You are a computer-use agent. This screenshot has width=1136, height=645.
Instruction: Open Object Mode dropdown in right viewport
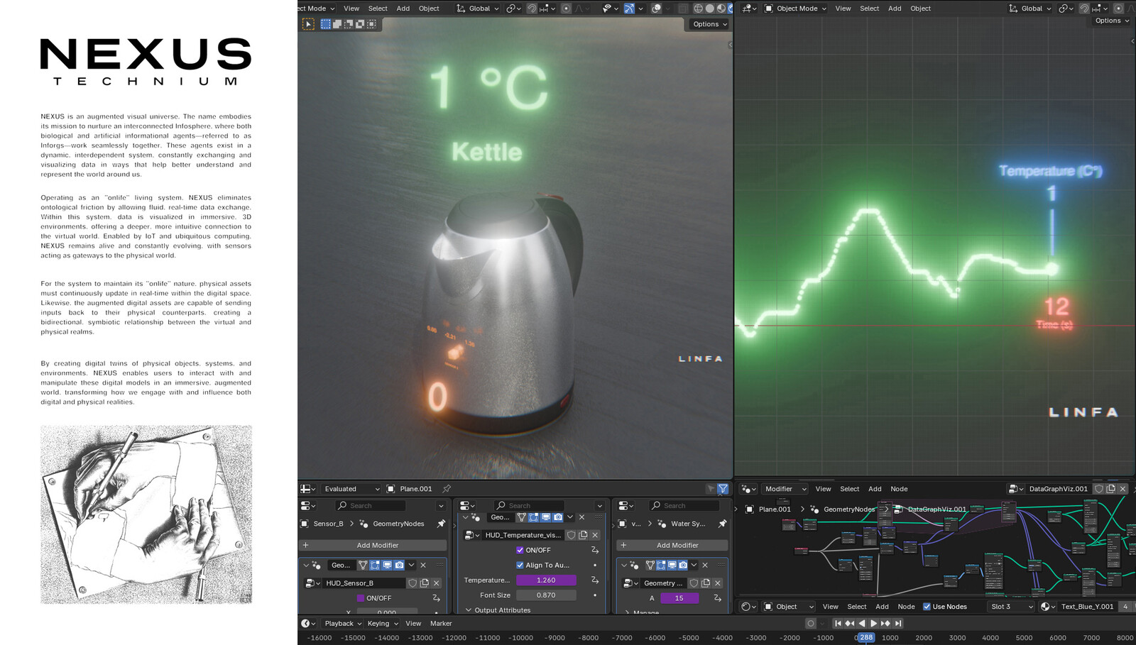click(x=796, y=9)
